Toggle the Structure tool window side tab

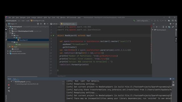[6, 36]
